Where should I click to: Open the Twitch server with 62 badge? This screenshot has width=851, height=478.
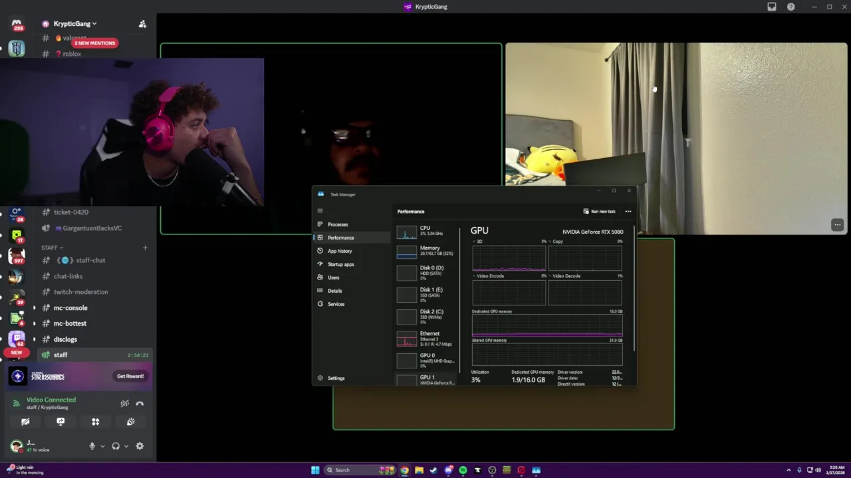point(17,339)
